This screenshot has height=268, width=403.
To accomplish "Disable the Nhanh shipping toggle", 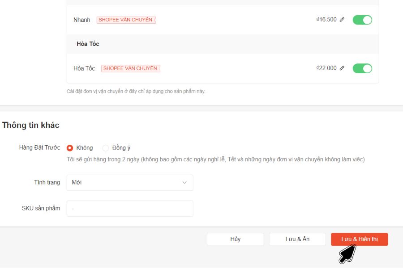I will click(x=362, y=20).
